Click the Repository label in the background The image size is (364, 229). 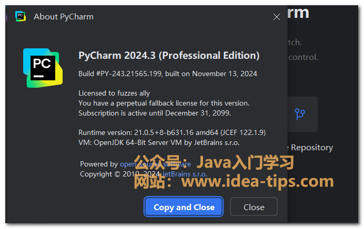(312, 148)
